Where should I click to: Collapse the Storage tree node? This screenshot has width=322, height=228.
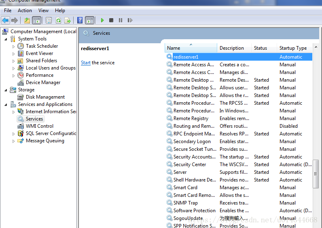[x=6, y=90]
